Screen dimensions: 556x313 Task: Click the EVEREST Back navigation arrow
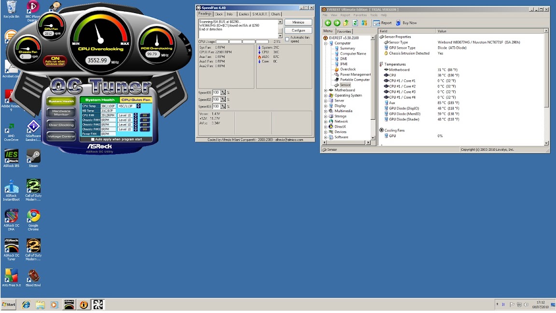[x=328, y=23]
